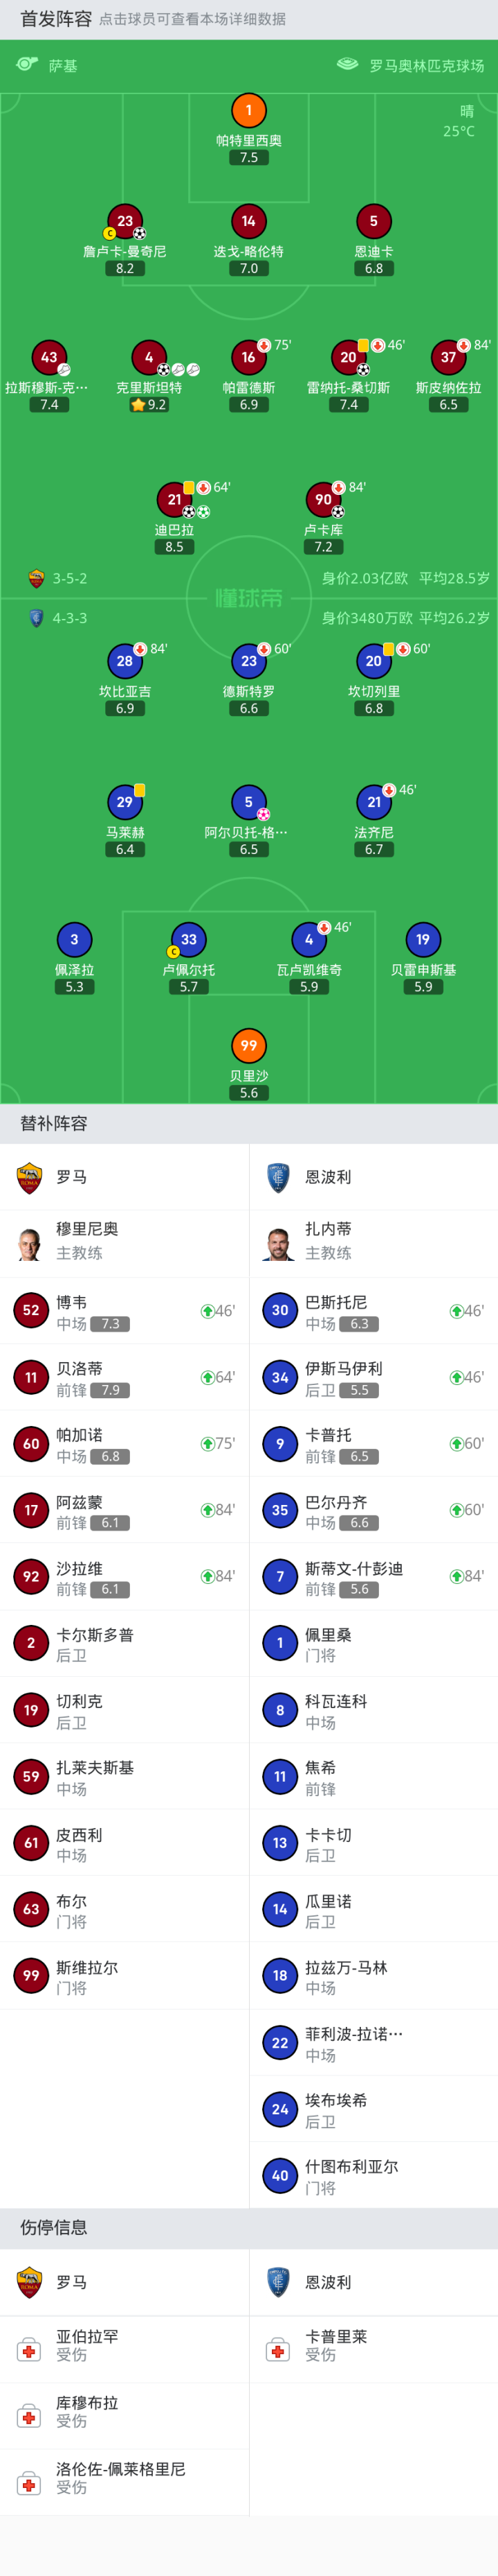Select 坎比亚吉's number 28 jersey
This screenshot has height=2576, width=498.
[x=124, y=660]
